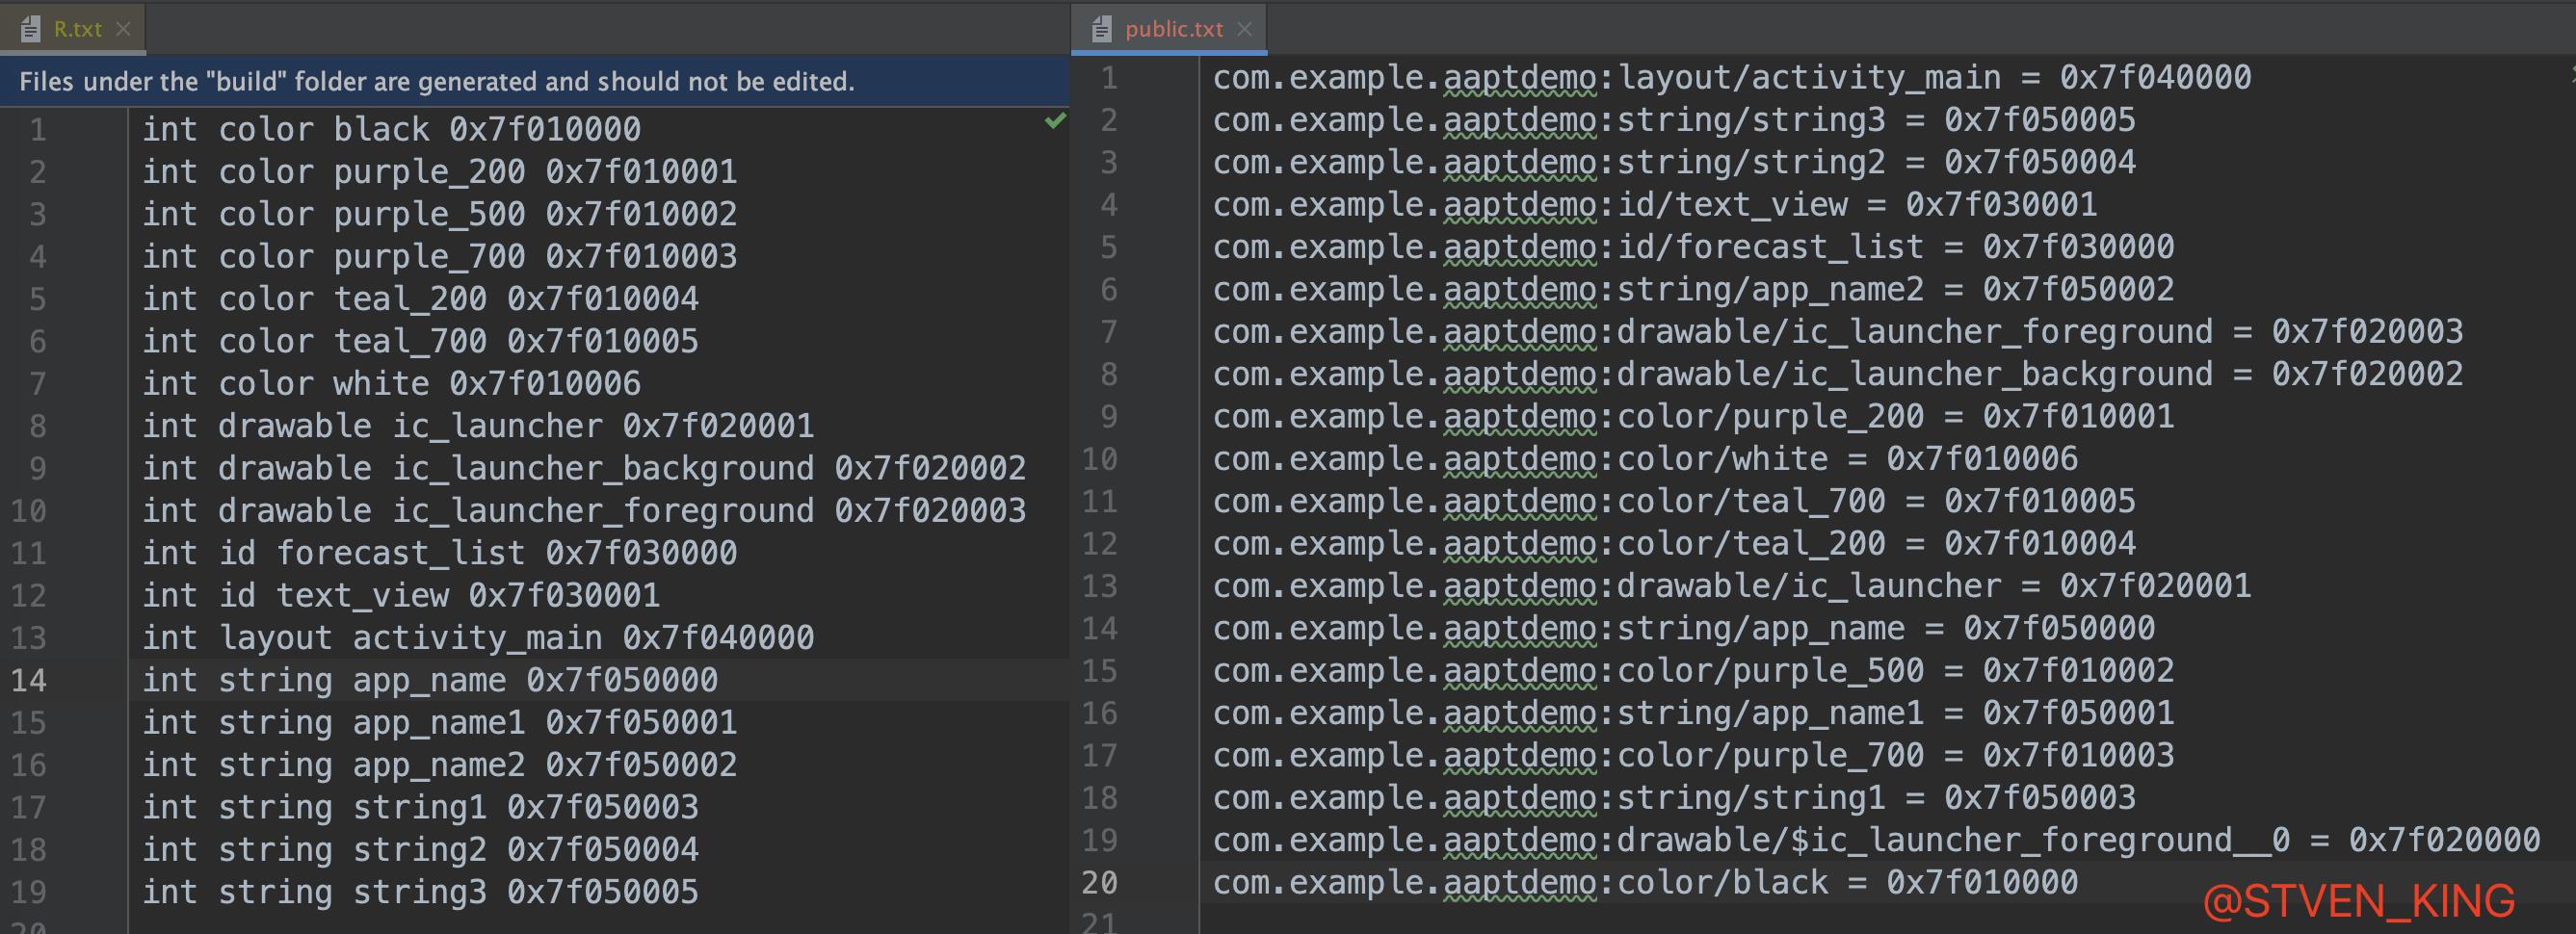Viewport: 2576px width, 934px height.
Task: Select line 'int layout activity_main 0x7f040000'
Action: click(478, 637)
